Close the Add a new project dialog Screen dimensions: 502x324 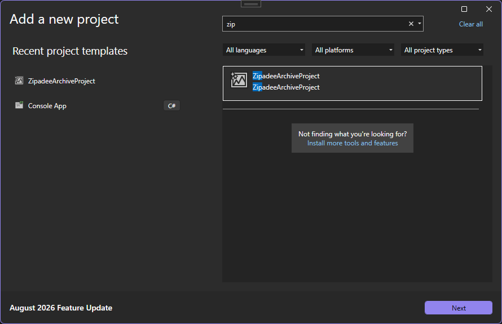point(489,9)
